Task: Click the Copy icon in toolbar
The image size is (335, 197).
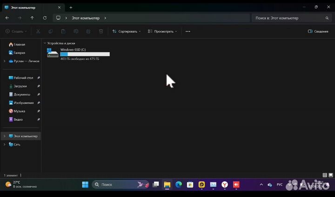Action: pos(51,31)
